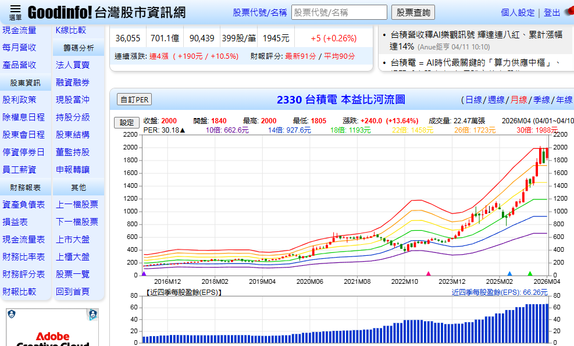Screen dimensions: 574x346
Task: Click the blue verified icon on the ad's top-right corner
Action: click(x=93, y=315)
